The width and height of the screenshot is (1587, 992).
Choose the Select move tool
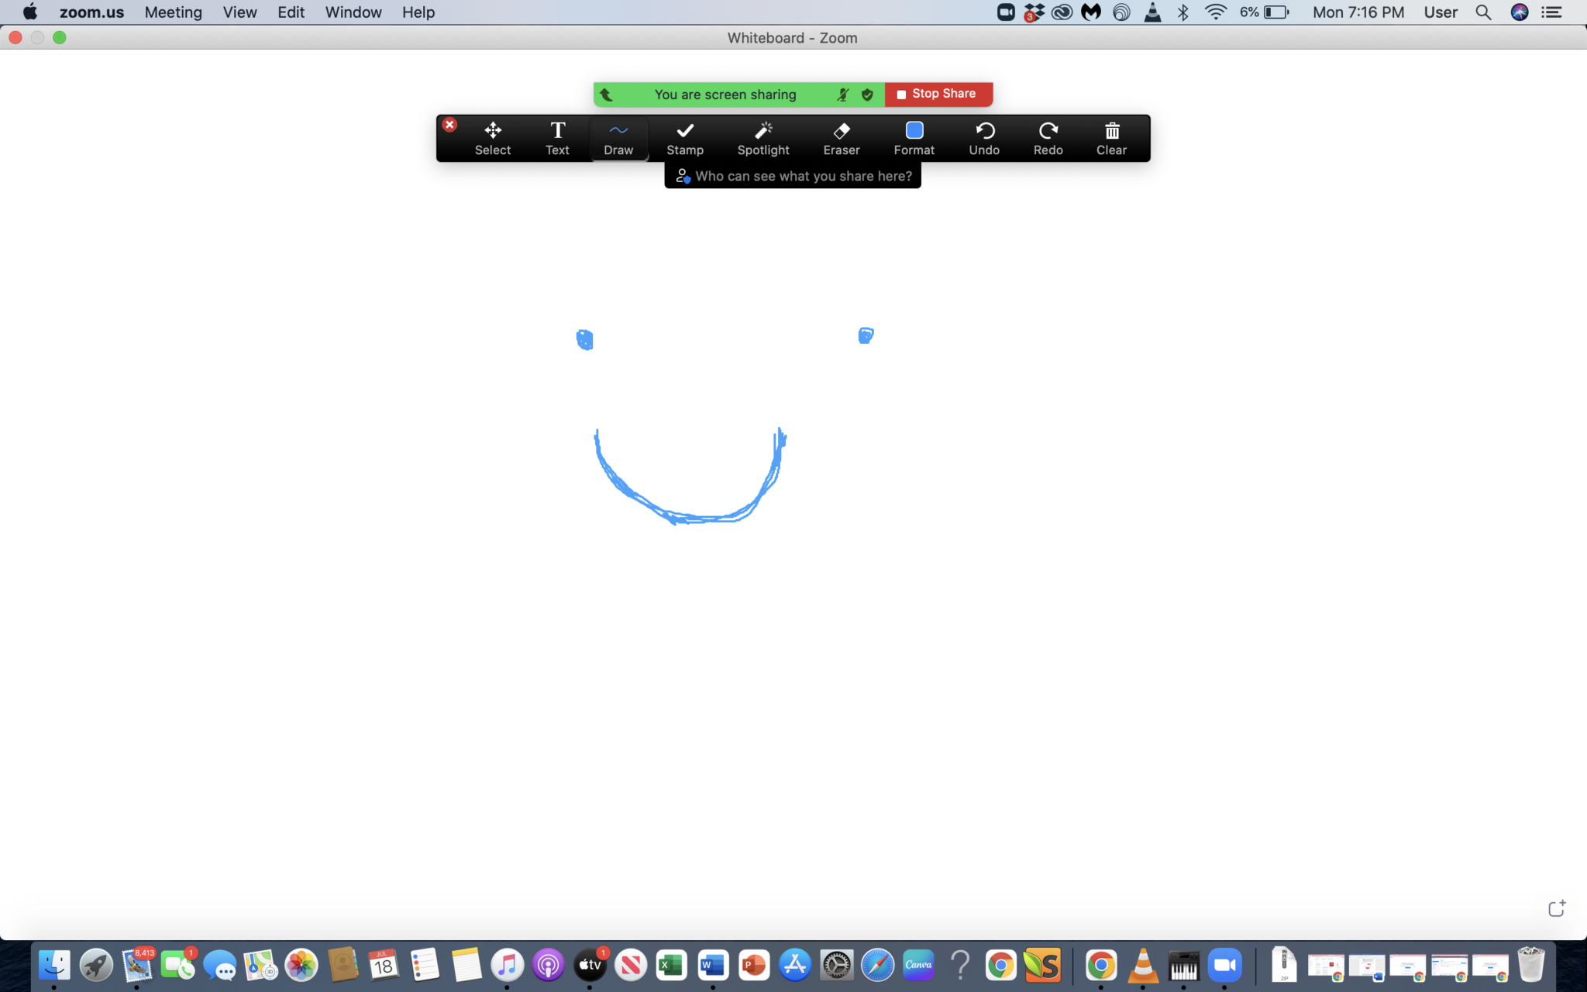(x=492, y=138)
